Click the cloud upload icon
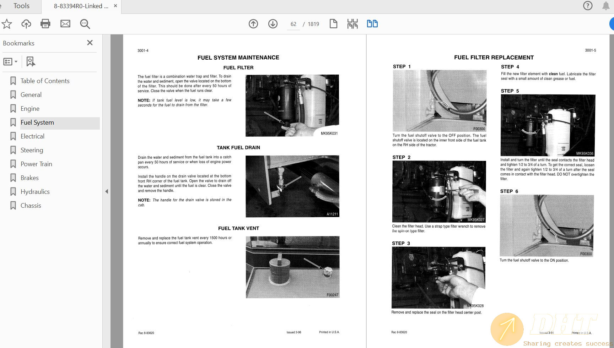The height and width of the screenshot is (348, 614). click(26, 24)
